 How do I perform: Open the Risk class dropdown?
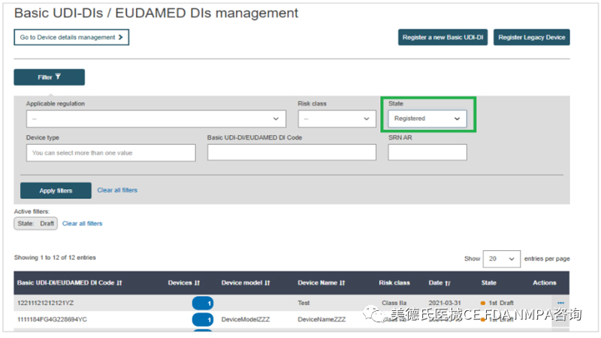[337, 119]
